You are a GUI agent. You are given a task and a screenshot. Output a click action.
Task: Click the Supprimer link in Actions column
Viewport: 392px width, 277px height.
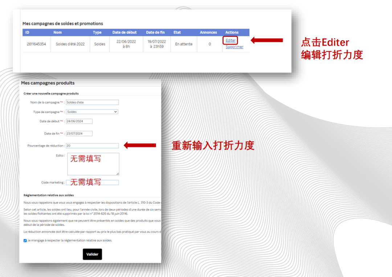pyautogui.click(x=234, y=47)
